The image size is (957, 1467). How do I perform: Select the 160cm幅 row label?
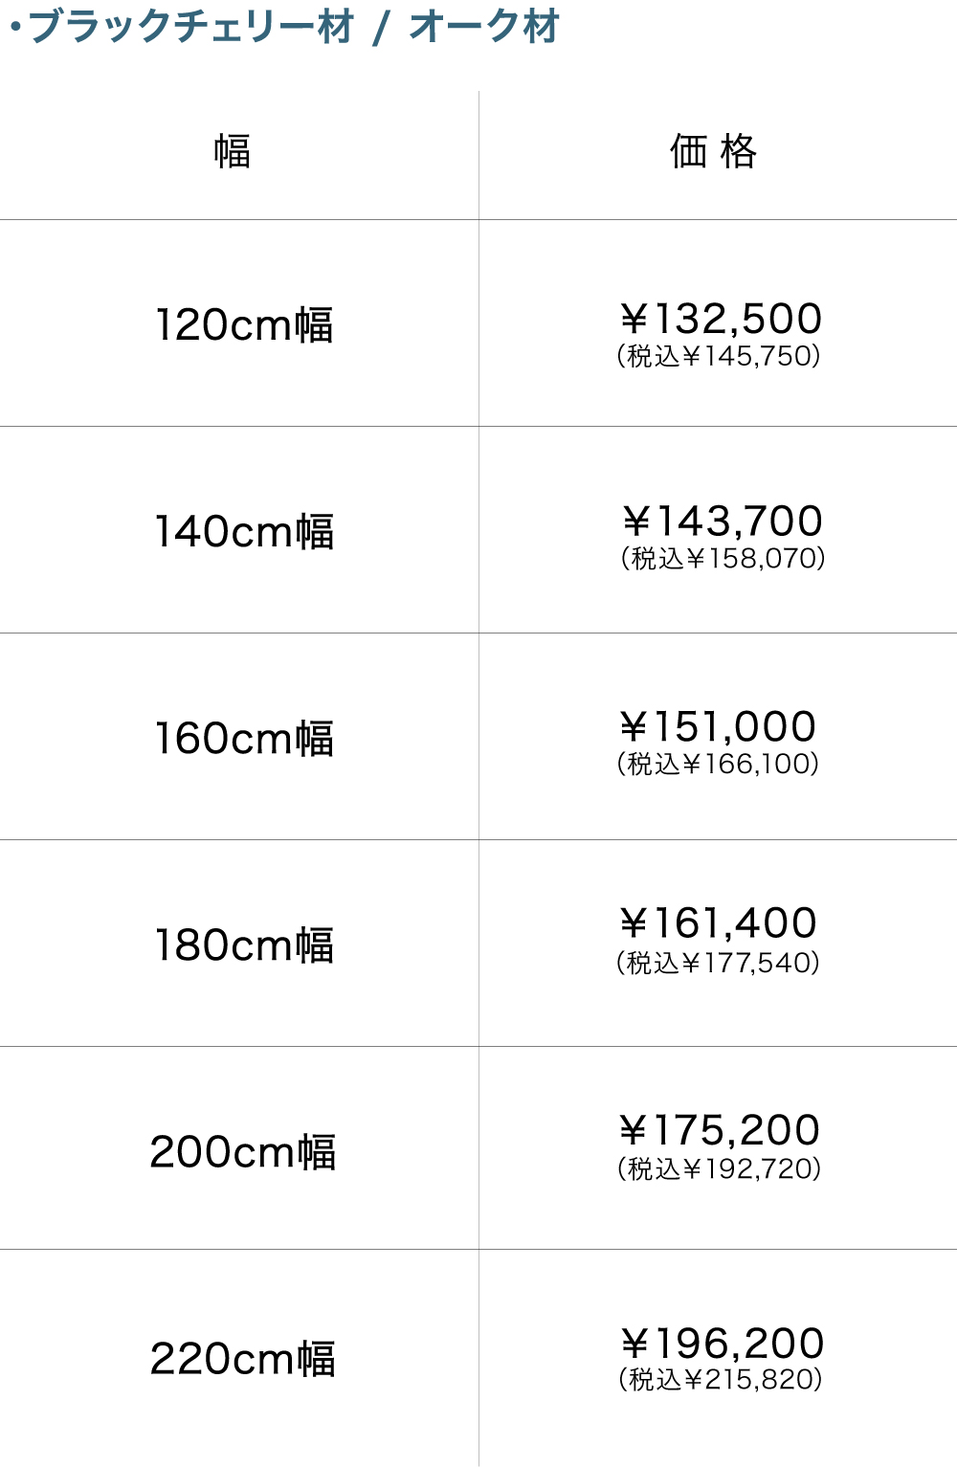coord(244,739)
